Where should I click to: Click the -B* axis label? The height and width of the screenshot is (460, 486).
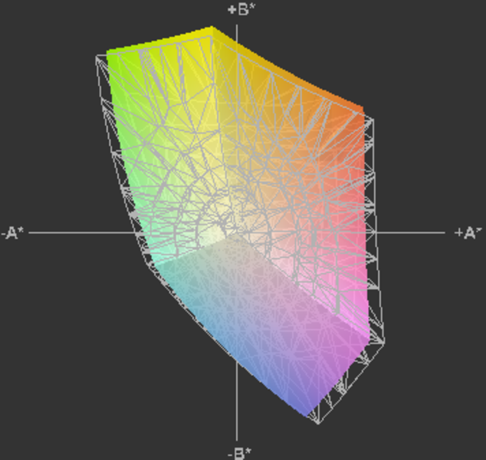[x=240, y=454]
